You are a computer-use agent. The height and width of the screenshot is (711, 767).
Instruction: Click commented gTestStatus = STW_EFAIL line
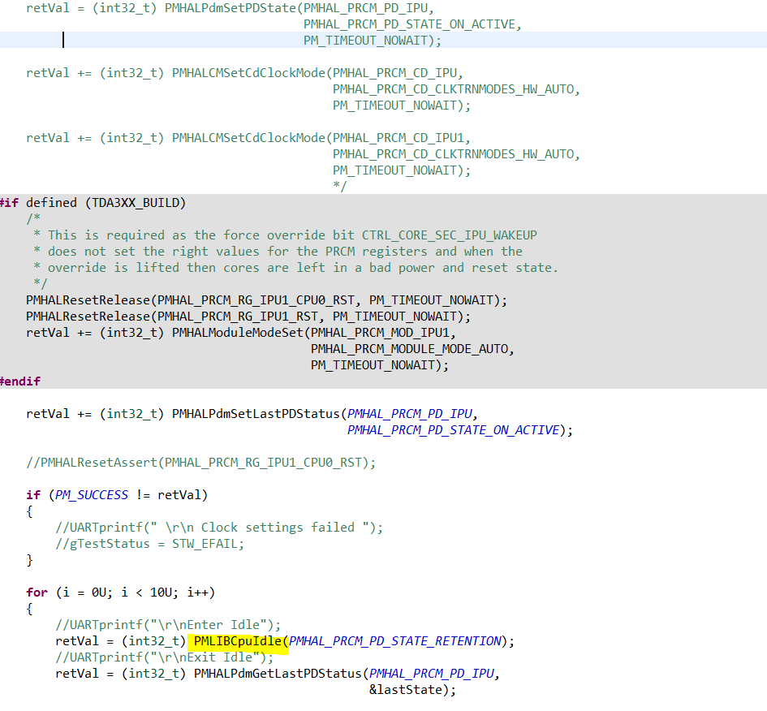pos(149,544)
